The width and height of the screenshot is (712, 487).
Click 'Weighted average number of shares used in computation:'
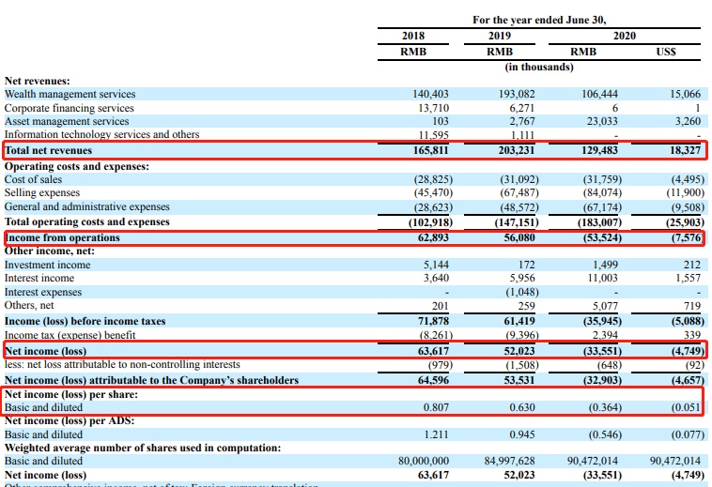tap(143, 448)
